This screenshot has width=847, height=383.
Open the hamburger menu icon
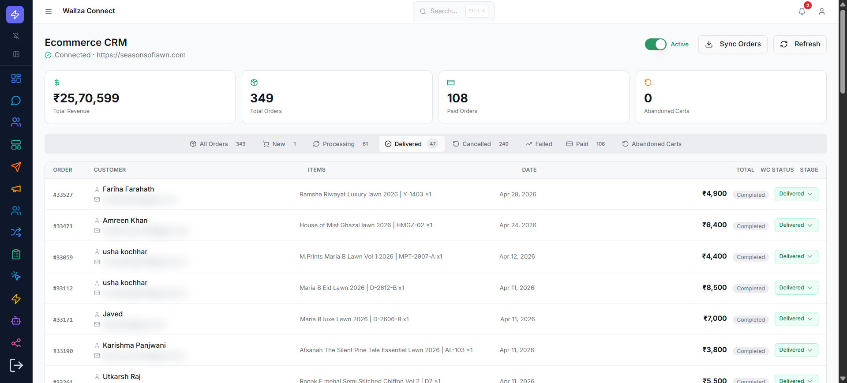(x=49, y=11)
